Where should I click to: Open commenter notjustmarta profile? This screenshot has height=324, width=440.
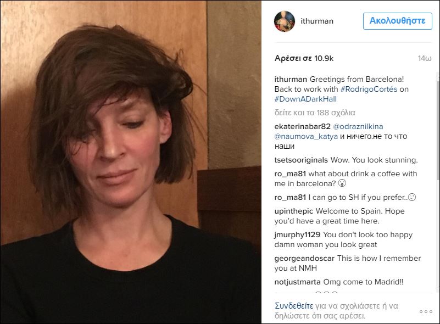point(297,282)
